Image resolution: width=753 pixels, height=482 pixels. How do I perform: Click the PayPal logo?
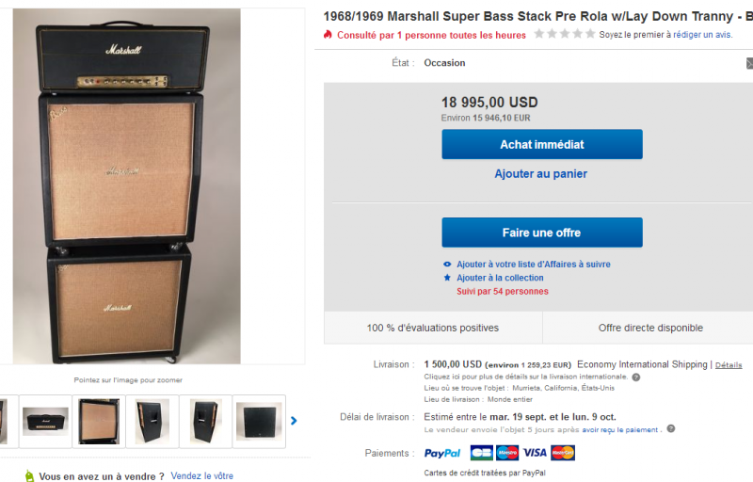coord(442,453)
